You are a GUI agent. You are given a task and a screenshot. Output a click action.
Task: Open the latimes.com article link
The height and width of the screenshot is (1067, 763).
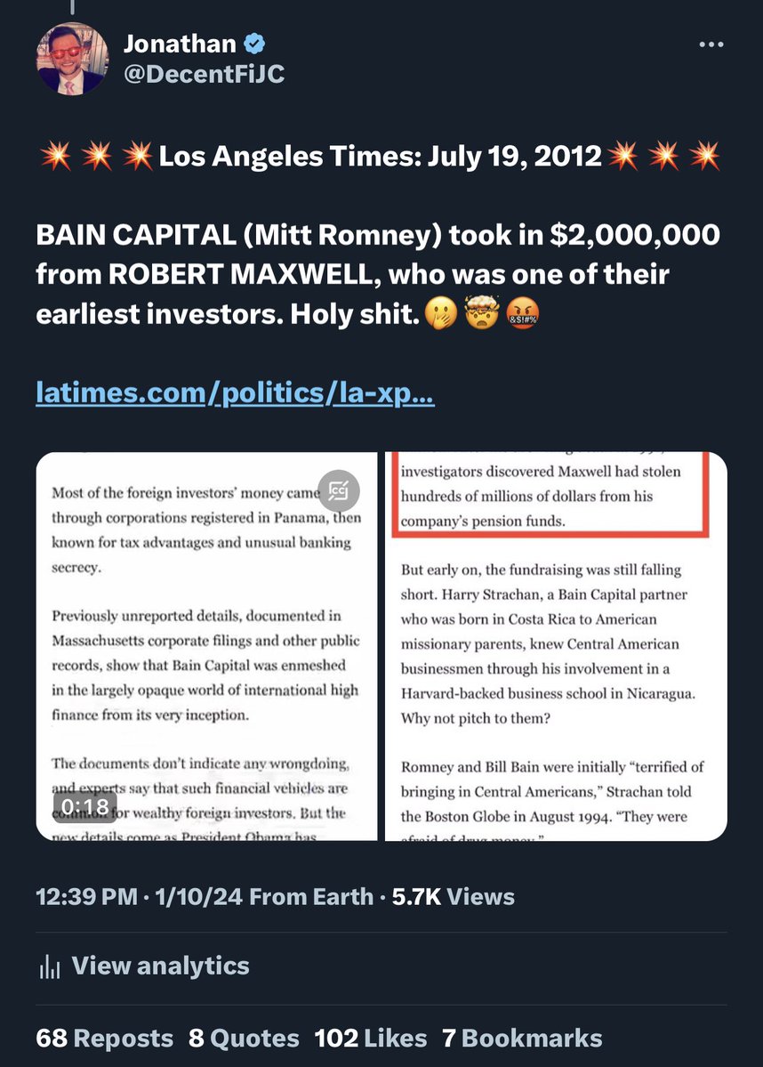(x=235, y=392)
